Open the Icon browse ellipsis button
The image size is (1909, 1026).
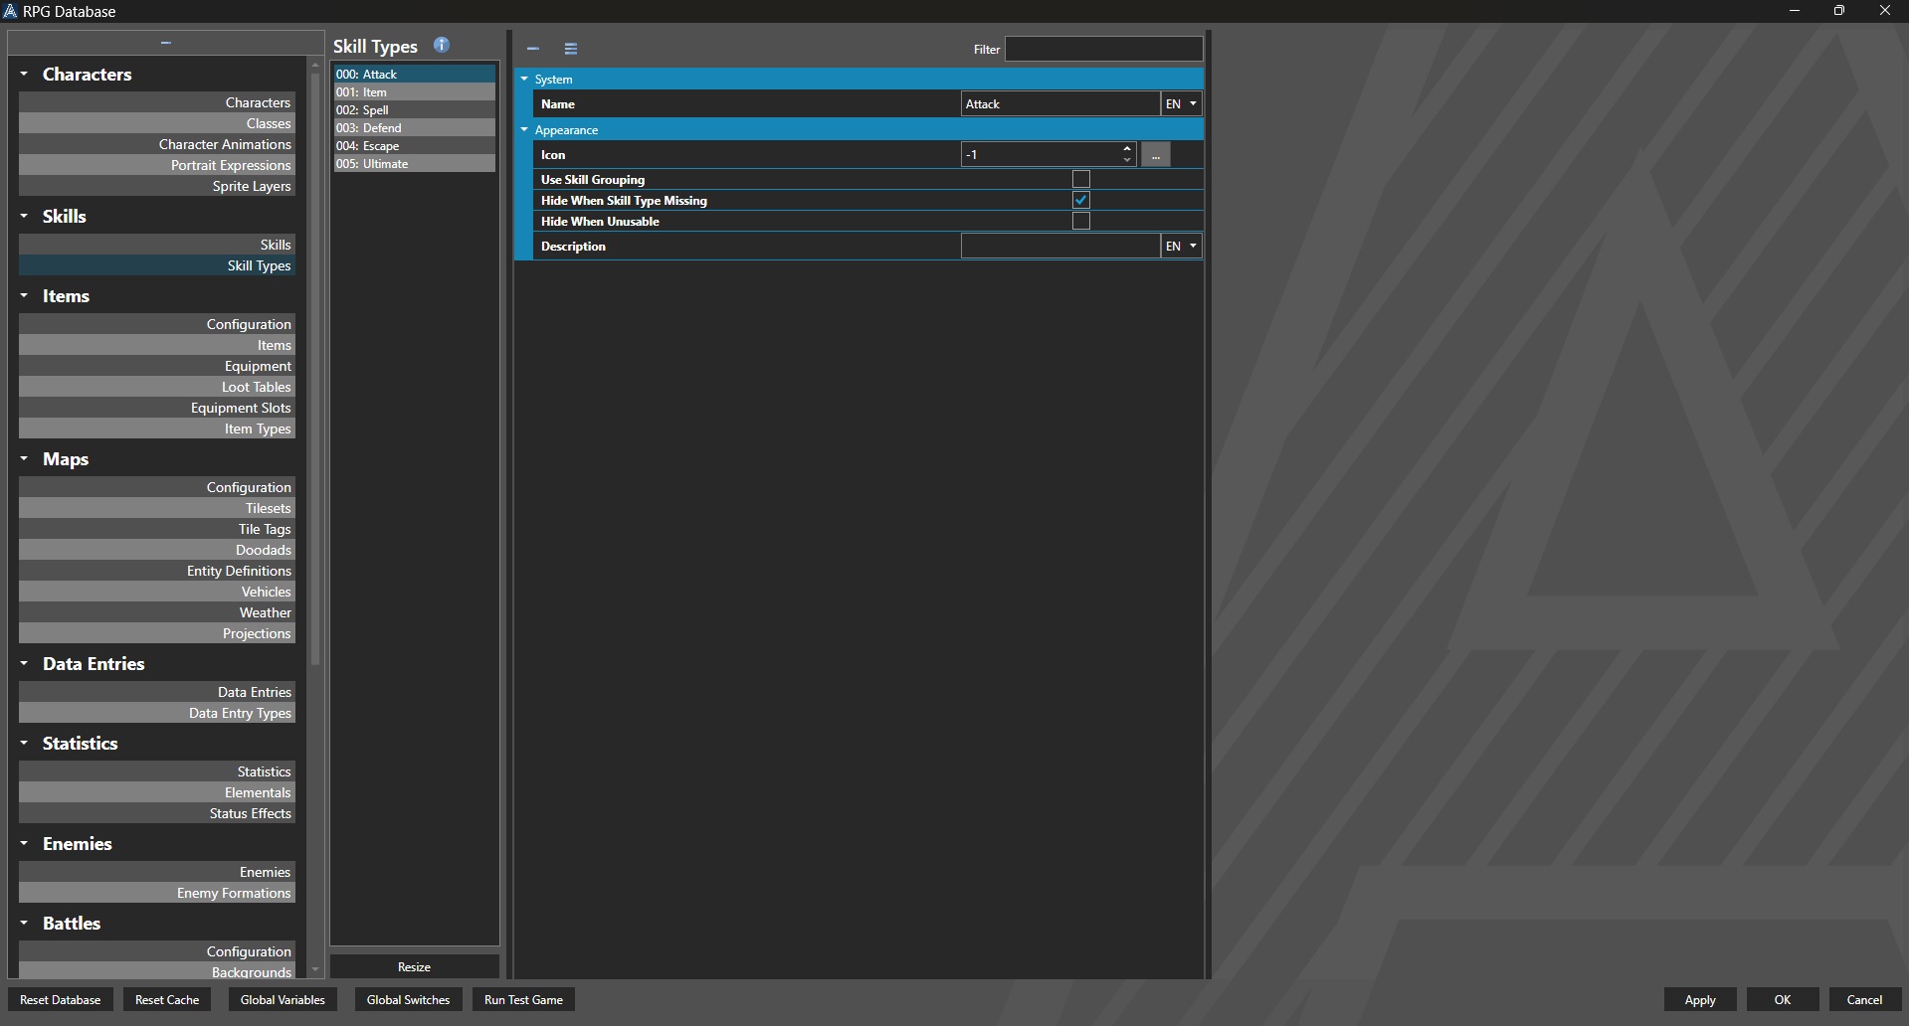pyautogui.click(x=1155, y=155)
